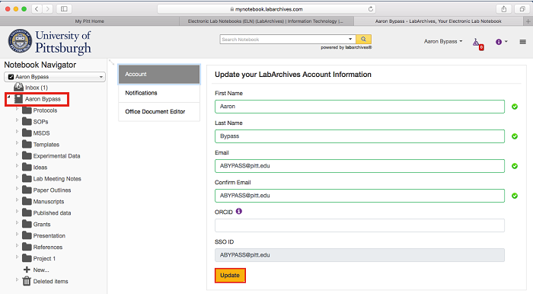Click in the Email field

(x=359, y=166)
